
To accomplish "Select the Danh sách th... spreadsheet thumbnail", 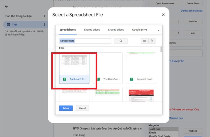I will pyautogui.click(x=74, y=68).
